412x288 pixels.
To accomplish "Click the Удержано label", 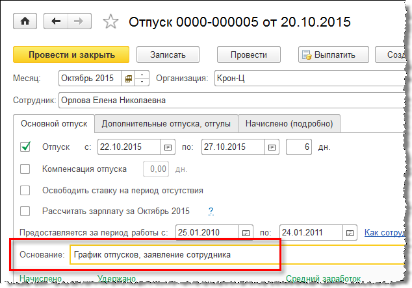I will coord(117,278).
